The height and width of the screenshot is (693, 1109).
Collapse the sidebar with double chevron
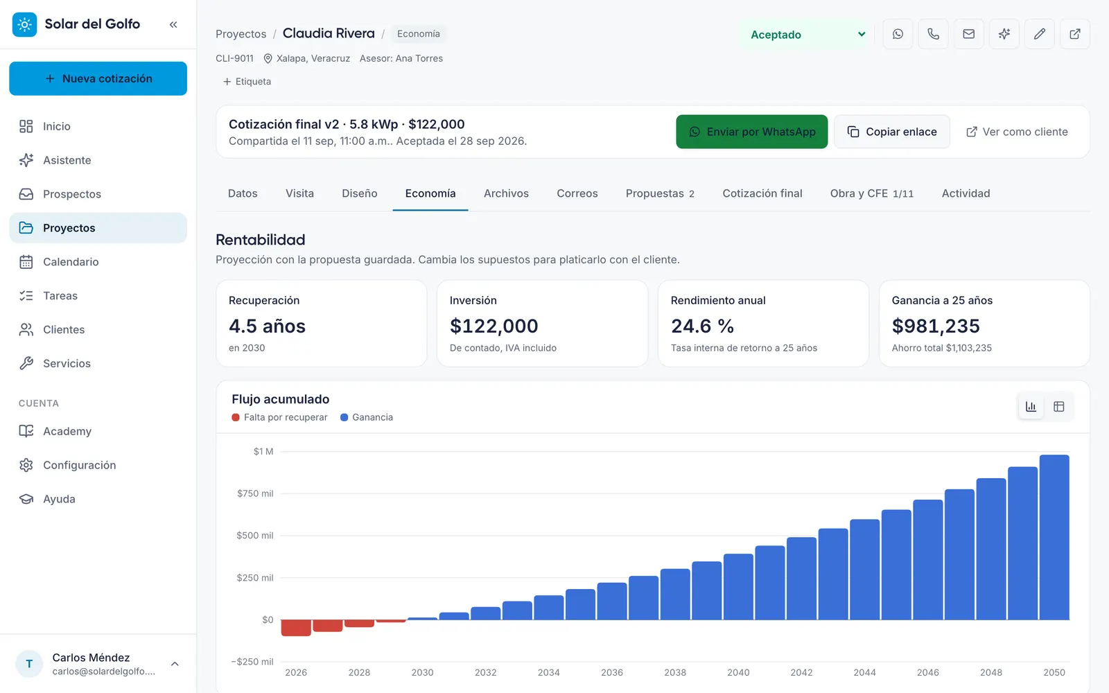[173, 24]
